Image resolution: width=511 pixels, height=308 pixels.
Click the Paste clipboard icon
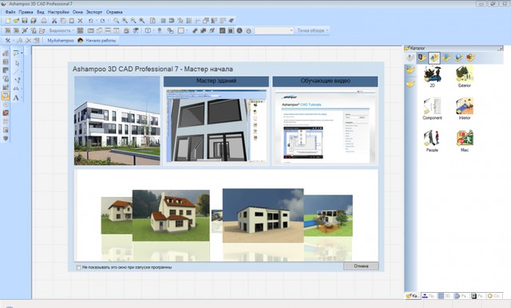click(72, 21)
